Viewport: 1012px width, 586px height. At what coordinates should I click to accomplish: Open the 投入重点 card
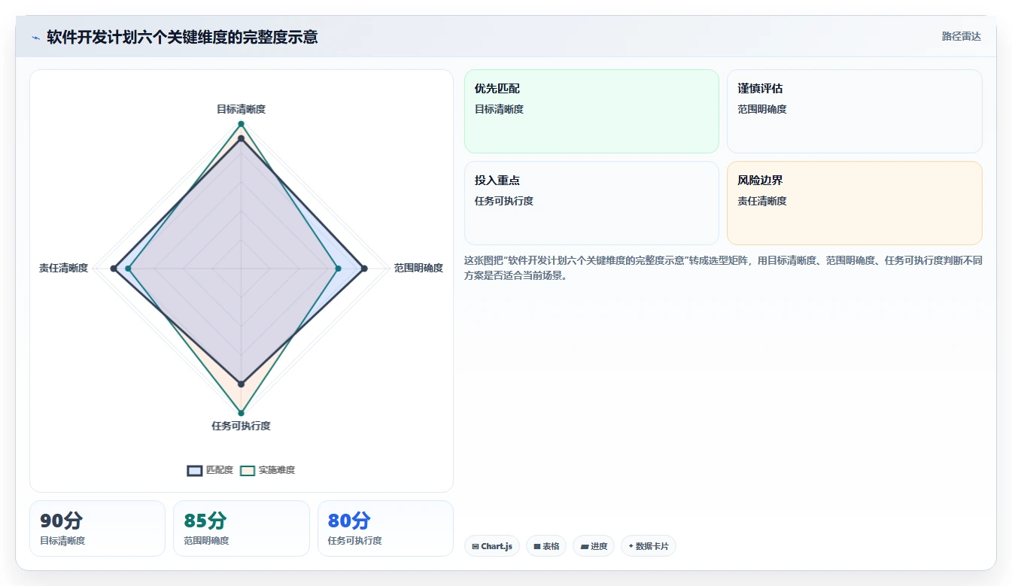click(591, 203)
